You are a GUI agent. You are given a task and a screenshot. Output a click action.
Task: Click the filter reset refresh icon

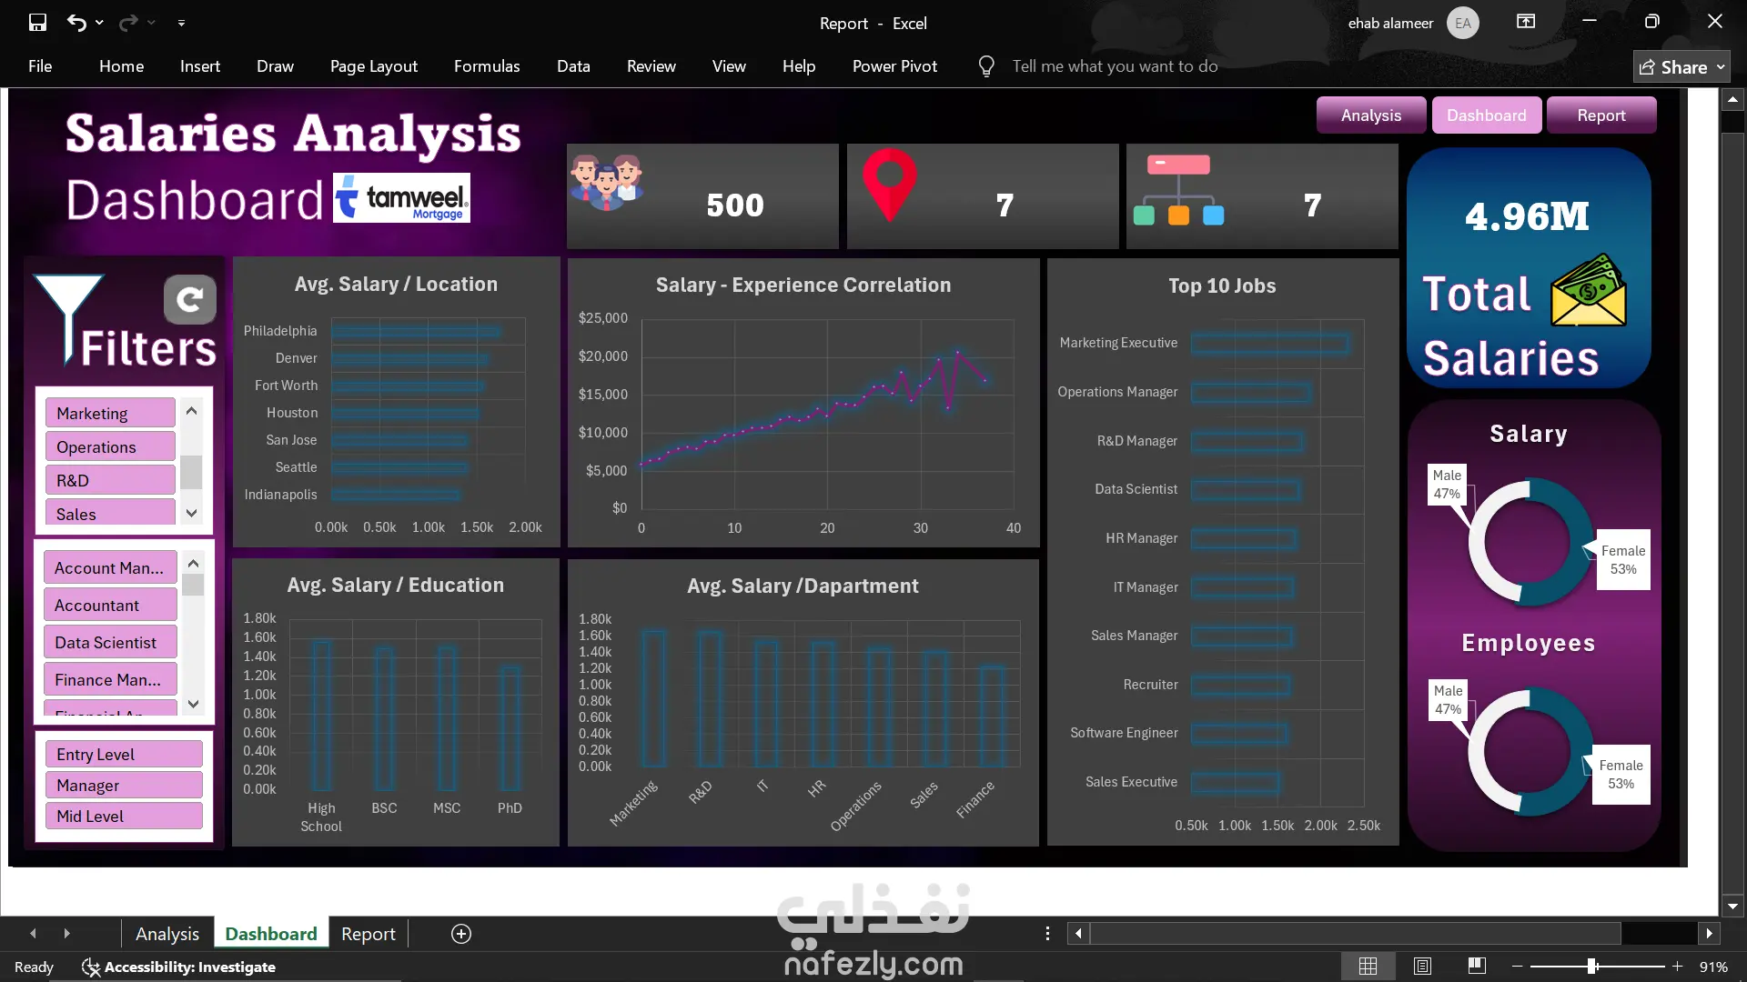coord(189,299)
